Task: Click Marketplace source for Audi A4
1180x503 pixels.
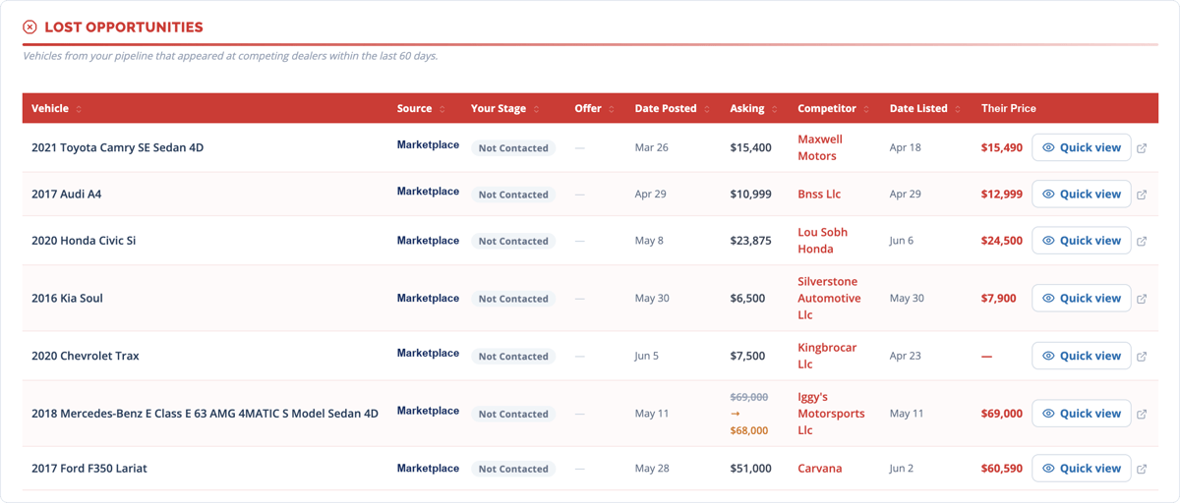Action: pos(428,192)
